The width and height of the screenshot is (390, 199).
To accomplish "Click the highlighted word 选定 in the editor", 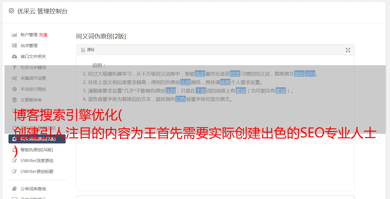I will point(200,74).
